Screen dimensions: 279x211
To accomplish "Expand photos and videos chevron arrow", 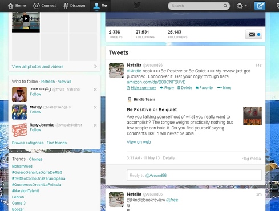I will coord(95,66).
